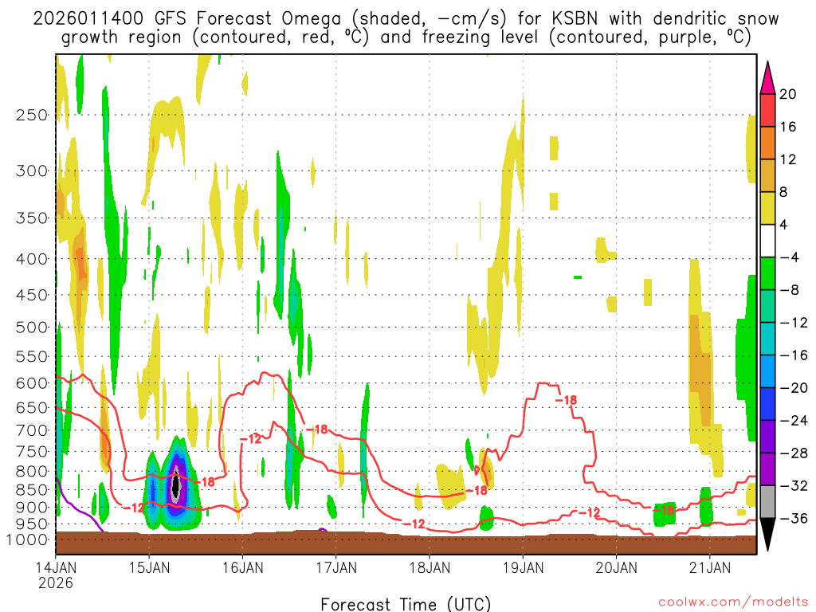Click the 250 pressure level label

tap(32, 115)
